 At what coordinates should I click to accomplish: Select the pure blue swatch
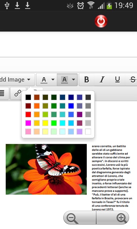[x=71, y=106]
